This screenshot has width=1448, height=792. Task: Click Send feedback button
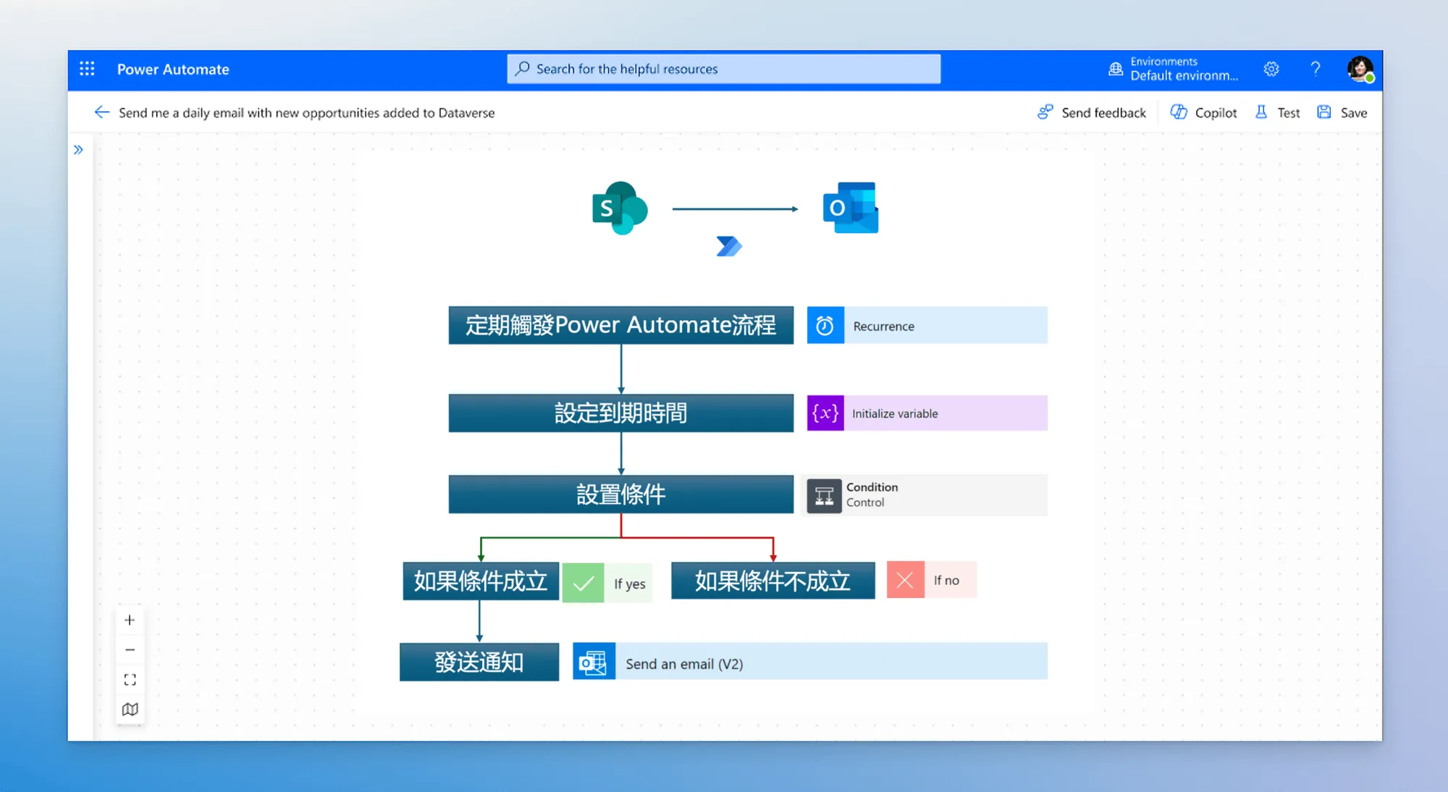1092,112
